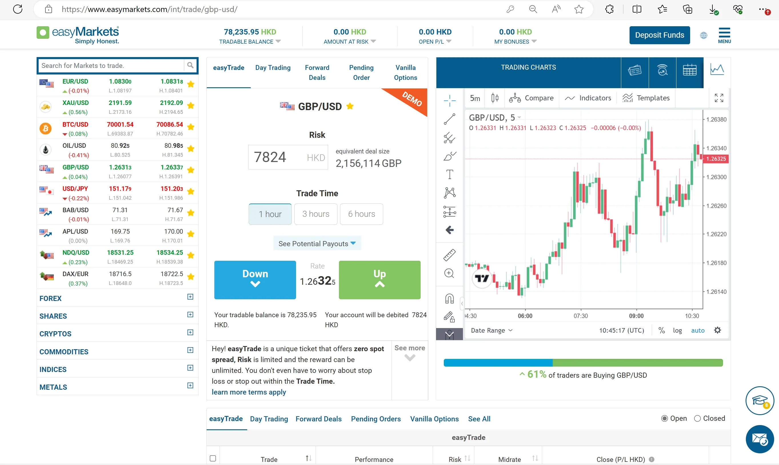The image size is (779, 465).
Task: Toggle favorite star next to GBP/USD title
Action: pyautogui.click(x=350, y=106)
